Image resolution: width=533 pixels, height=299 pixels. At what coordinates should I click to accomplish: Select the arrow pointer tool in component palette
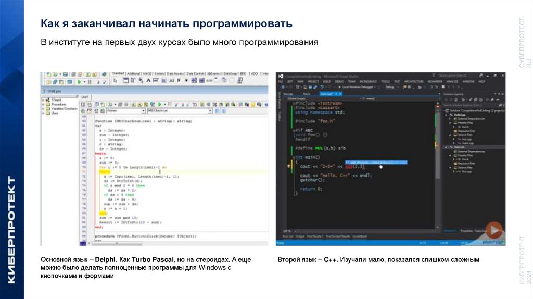[115, 81]
